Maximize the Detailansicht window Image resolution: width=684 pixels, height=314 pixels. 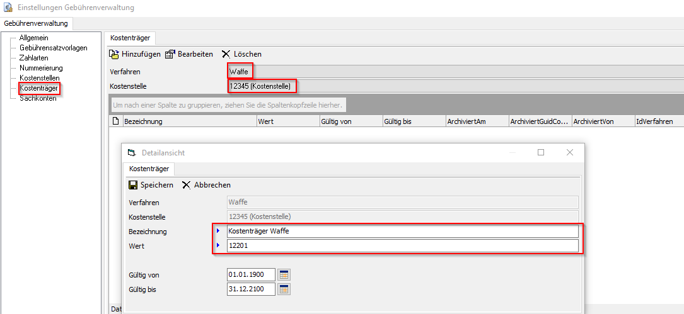(x=540, y=152)
